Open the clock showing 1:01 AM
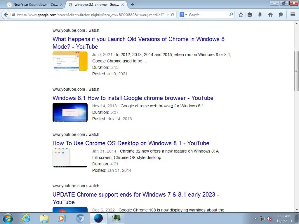The height and width of the screenshot is (224, 299). pos(284,218)
